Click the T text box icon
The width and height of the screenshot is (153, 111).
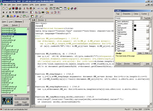65,9
